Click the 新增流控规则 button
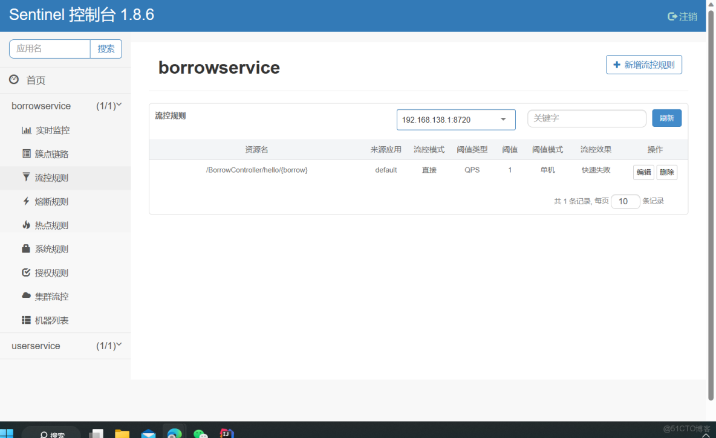Screen dimensions: 716x438 click(x=643, y=65)
